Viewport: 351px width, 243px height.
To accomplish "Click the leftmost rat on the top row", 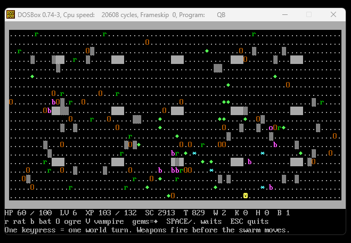I will coord(36,35).
